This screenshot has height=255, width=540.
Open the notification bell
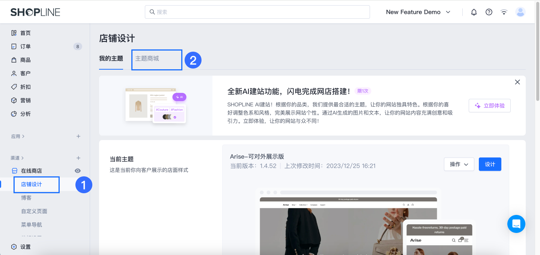coord(474,12)
